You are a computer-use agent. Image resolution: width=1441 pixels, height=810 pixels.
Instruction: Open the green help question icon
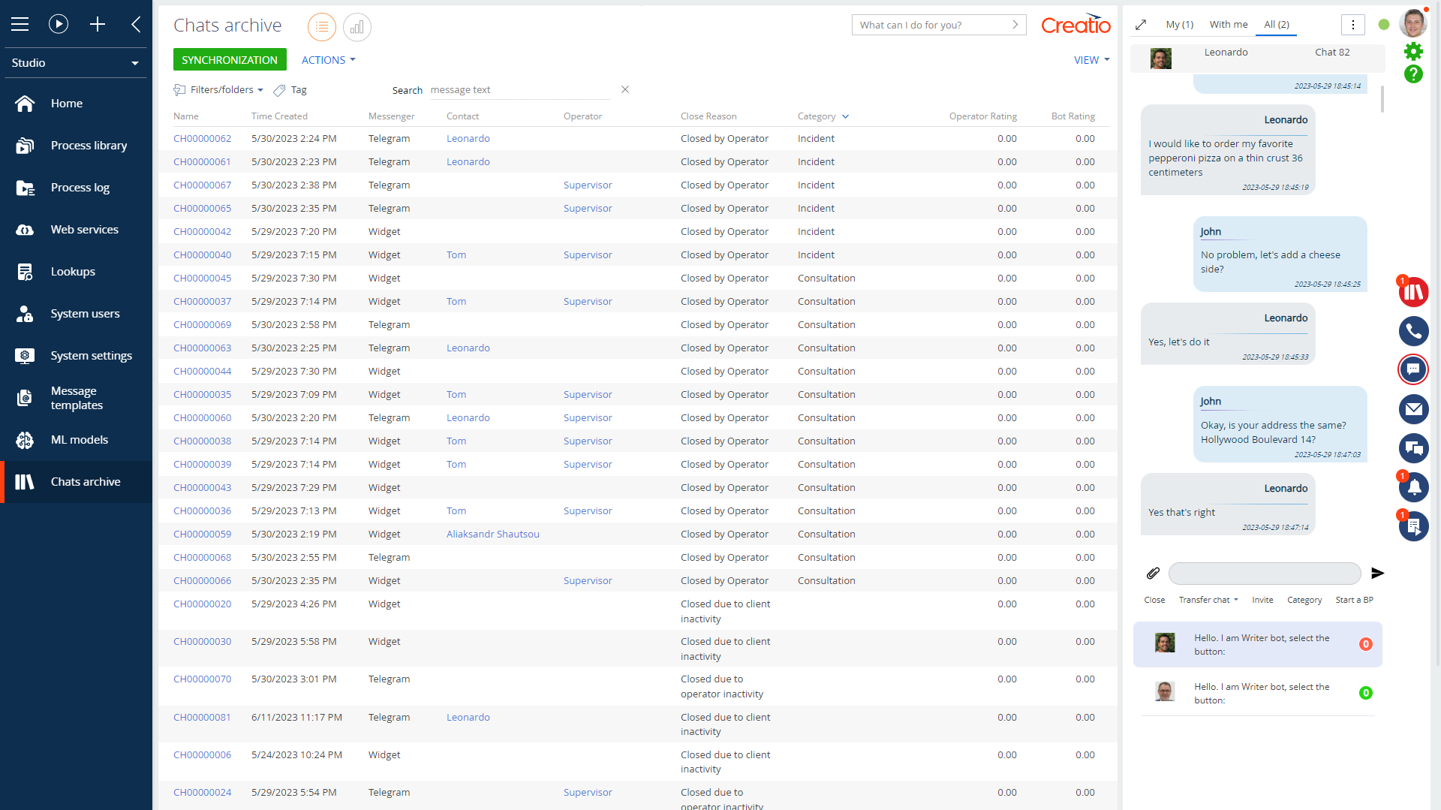coord(1413,74)
